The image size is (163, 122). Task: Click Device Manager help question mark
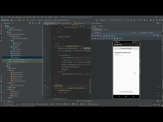click(107, 29)
